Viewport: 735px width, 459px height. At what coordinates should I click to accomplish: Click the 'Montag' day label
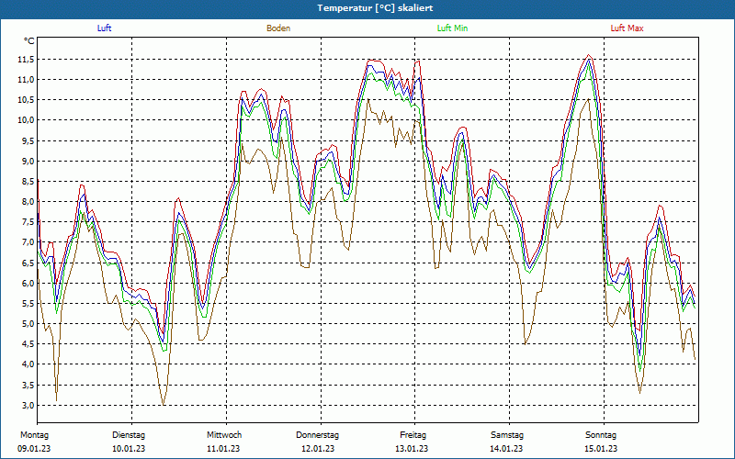[x=34, y=435]
